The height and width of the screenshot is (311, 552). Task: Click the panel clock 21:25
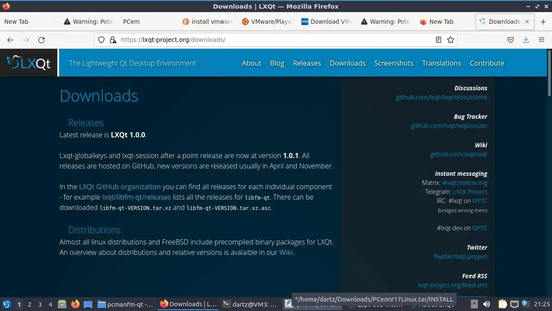(x=542, y=304)
